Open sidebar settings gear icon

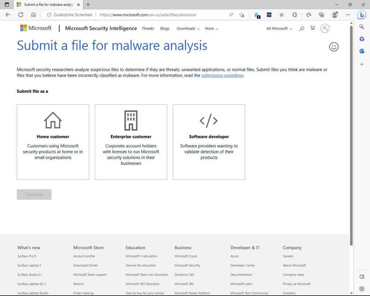coord(362,289)
